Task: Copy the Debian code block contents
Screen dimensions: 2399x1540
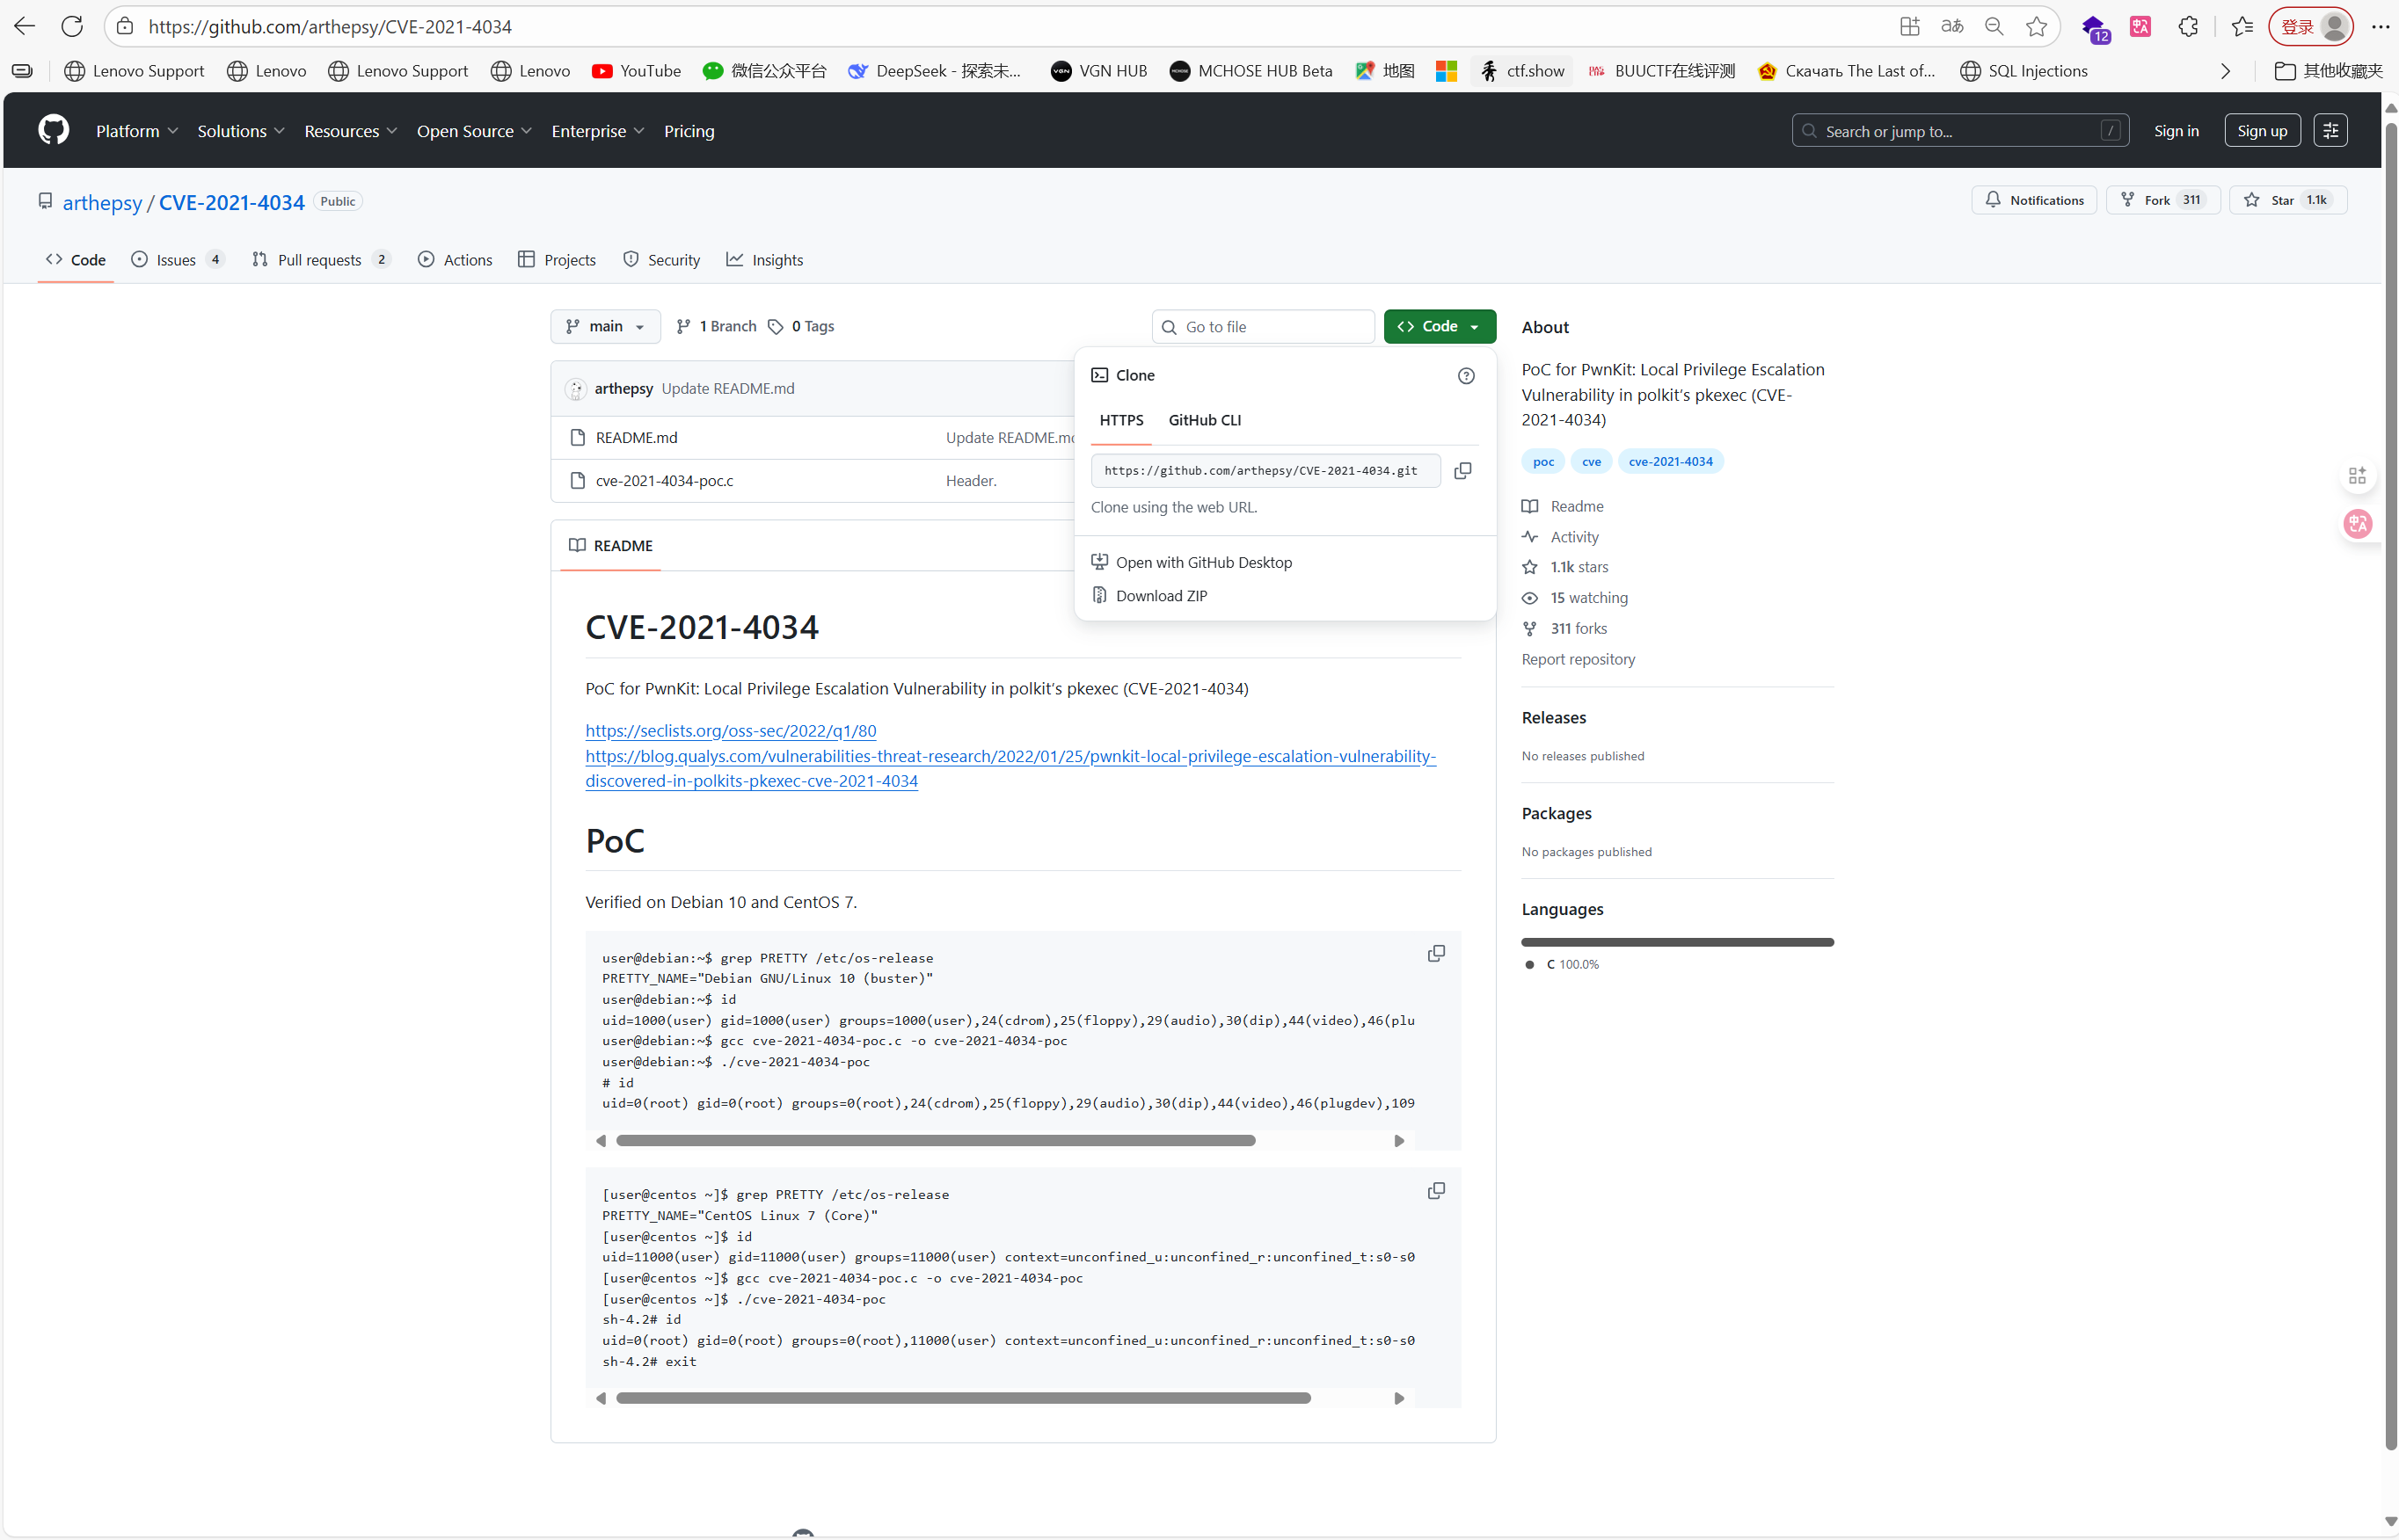Action: (x=1435, y=954)
